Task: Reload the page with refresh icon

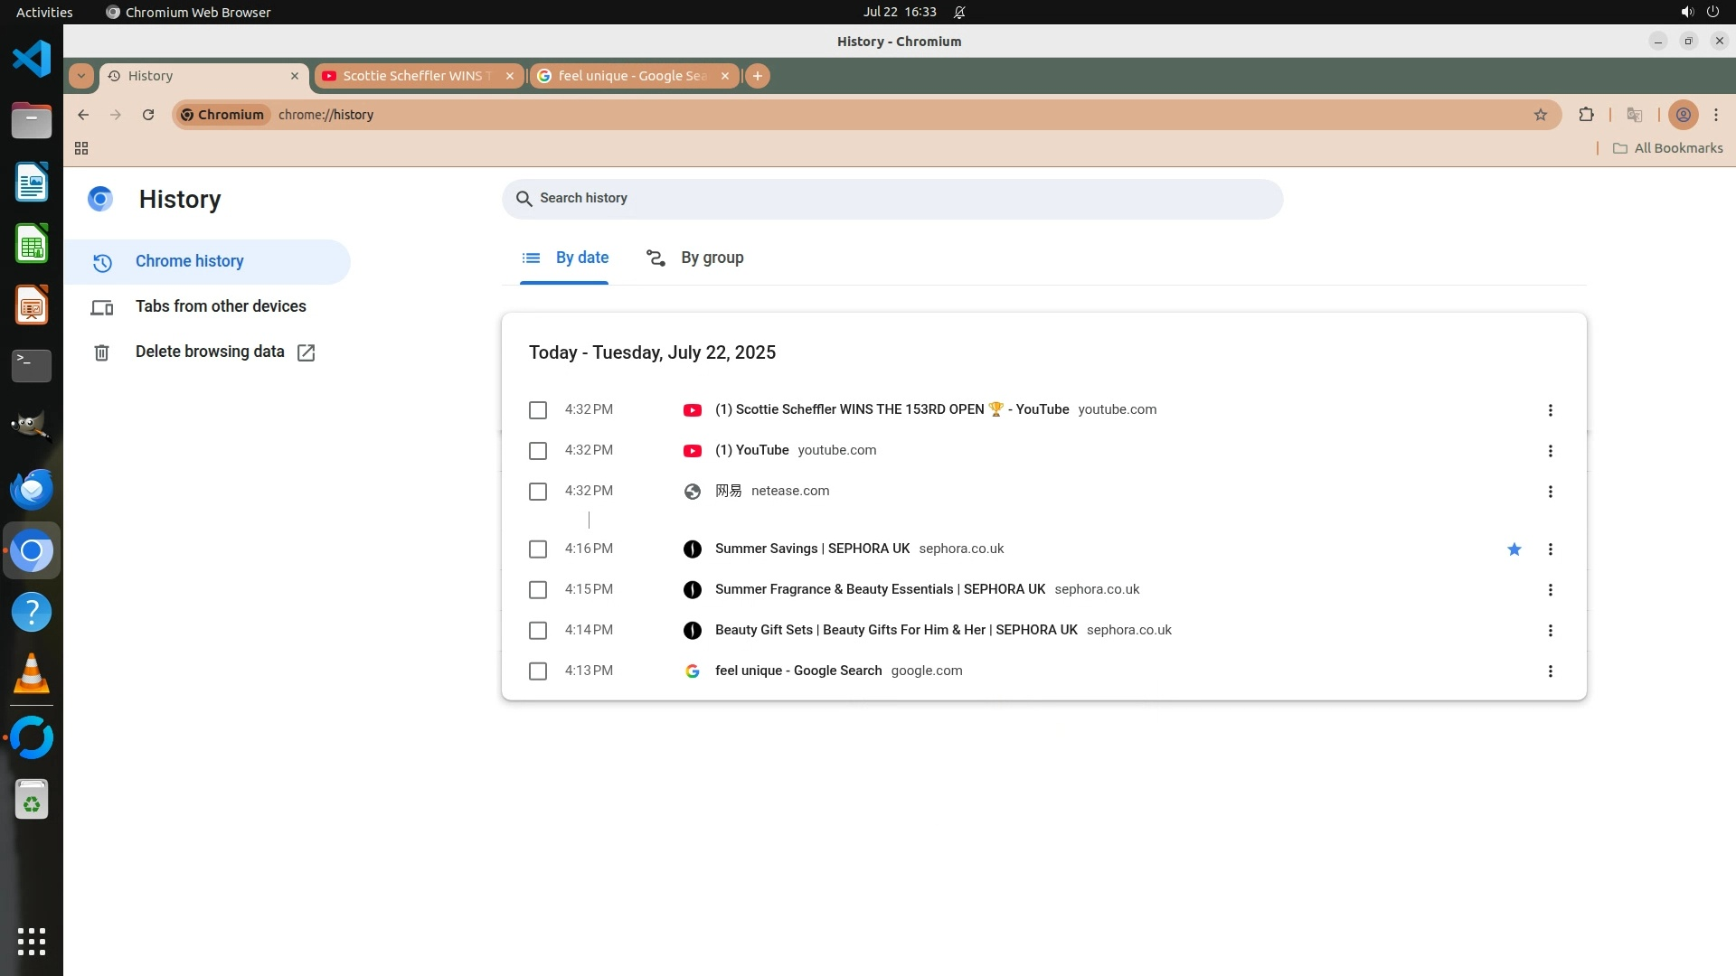Action: [148, 115]
